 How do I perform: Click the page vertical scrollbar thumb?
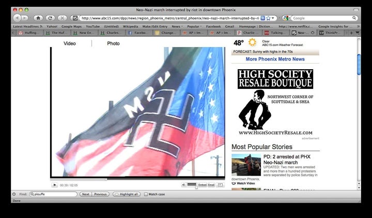coord(359,65)
